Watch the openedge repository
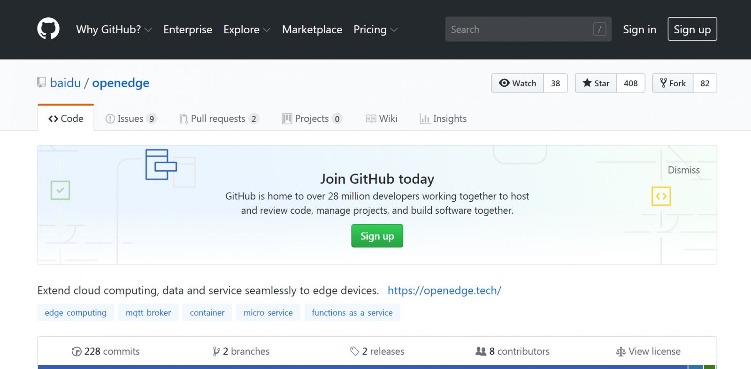Screen dimensions: 751x369 (517, 83)
